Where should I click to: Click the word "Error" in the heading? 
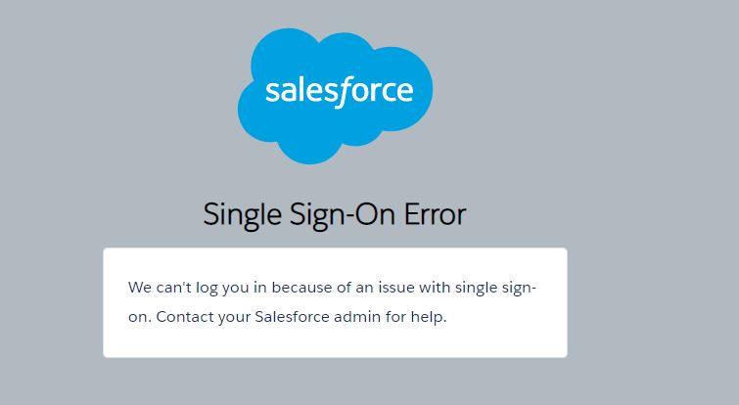pos(433,214)
